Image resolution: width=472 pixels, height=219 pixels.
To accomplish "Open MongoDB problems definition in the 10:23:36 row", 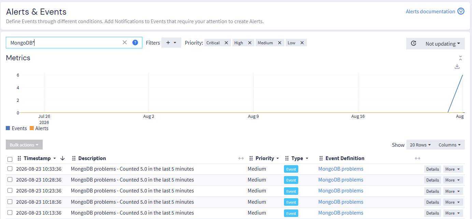I will click(x=341, y=190).
